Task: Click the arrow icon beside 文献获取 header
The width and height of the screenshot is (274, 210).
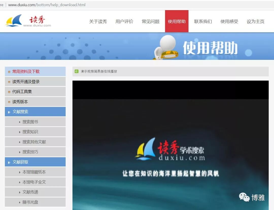Action: tap(9, 162)
